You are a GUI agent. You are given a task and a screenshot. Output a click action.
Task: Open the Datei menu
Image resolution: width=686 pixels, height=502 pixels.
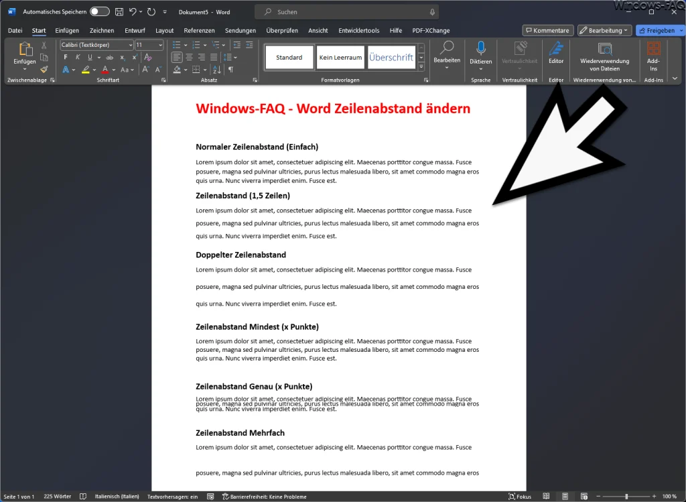coord(15,30)
